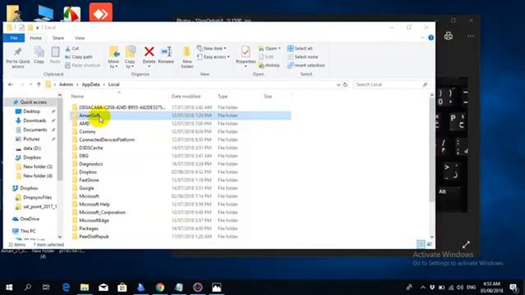525x295 pixels.
Task: Select the Diagnostics folder
Action: (x=91, y=164)
